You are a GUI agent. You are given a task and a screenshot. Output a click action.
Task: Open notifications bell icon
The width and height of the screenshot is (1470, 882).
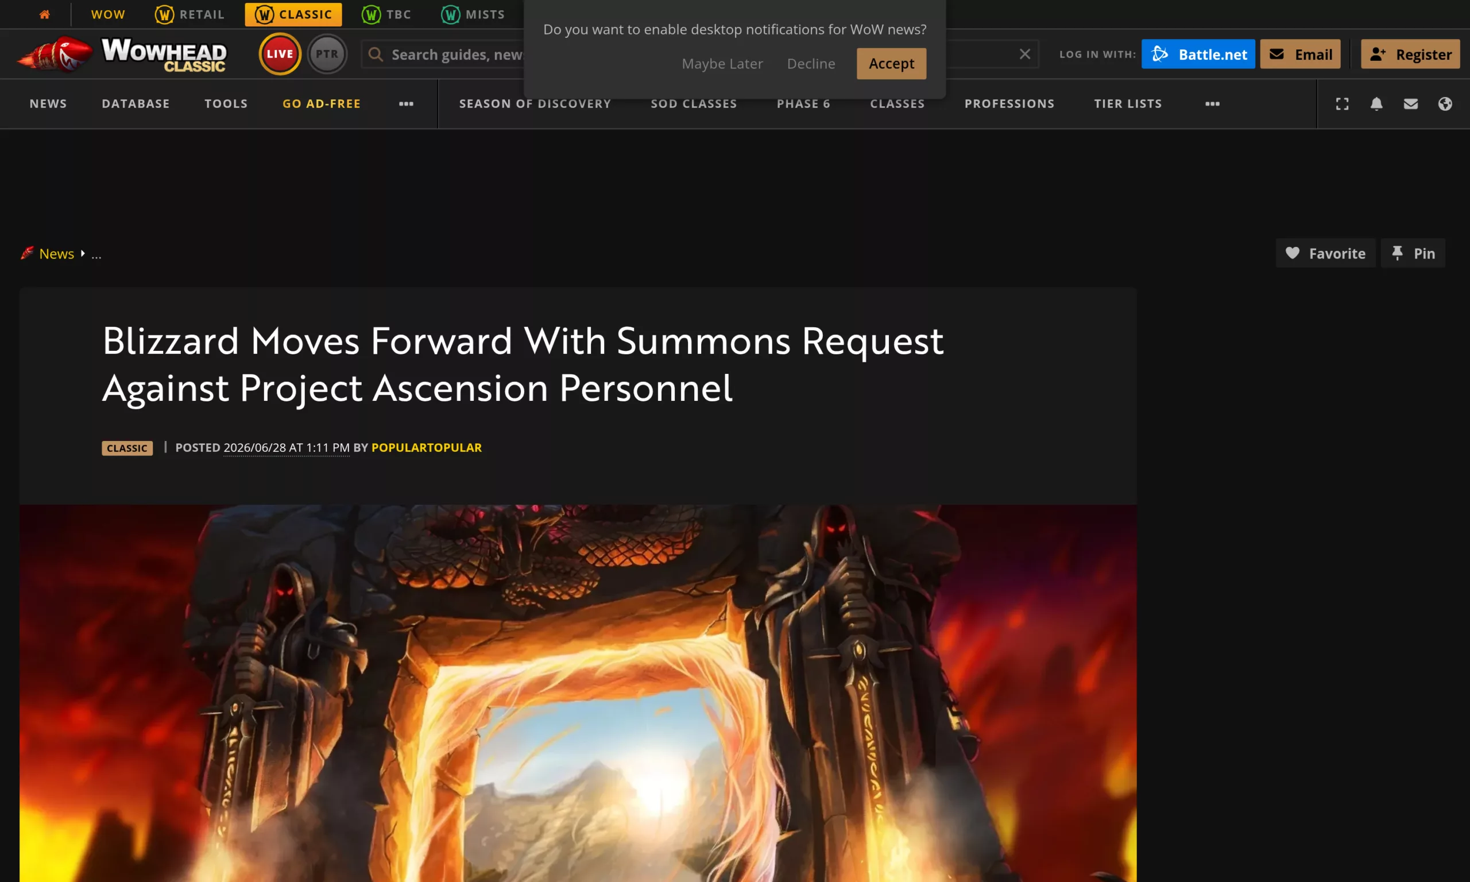click(1376, 104)
